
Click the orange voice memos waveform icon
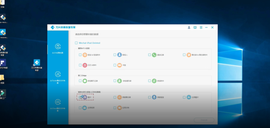pyautogui.click(x=120, y=97)
